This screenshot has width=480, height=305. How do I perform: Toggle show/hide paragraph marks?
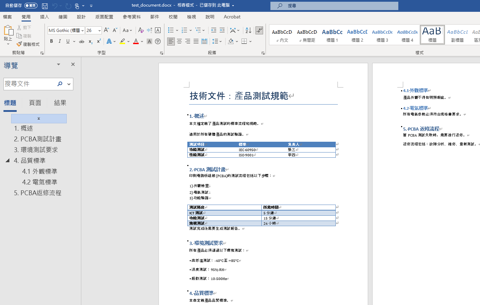coord(259,30)
